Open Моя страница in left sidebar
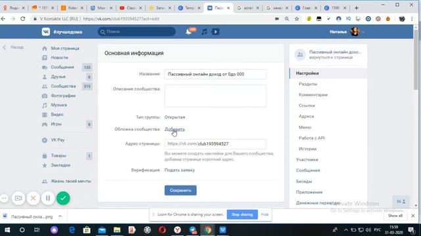This screenshot has width=421, height=236. click(64, 49)
